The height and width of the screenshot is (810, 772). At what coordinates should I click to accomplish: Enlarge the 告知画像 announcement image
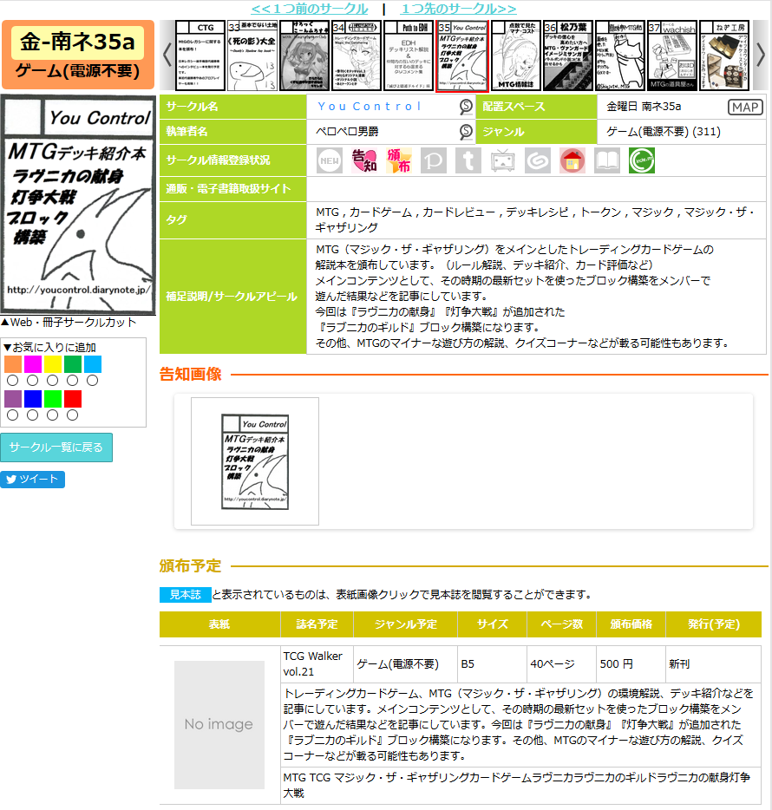[255, 461]
